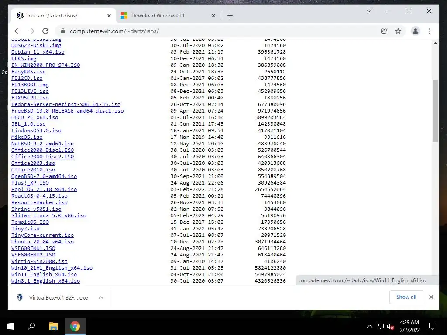
Task: Close the Index of /~dartz/isos/ tab
Action: tap(109, 16)
